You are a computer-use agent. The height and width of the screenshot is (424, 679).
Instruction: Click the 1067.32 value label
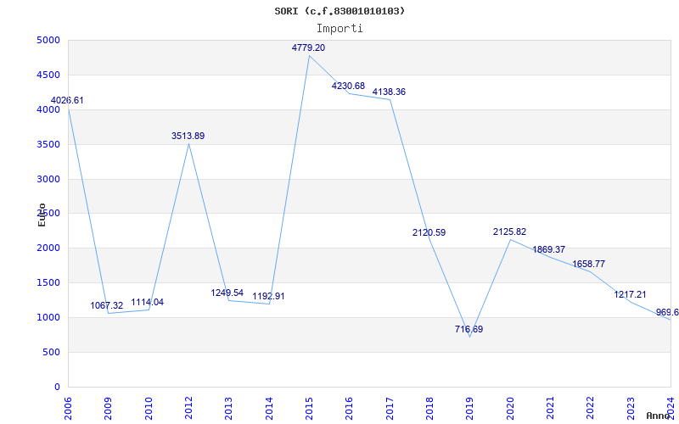[107, 305]
